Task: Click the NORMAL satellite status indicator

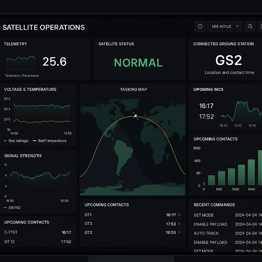Action: [138, 63]
